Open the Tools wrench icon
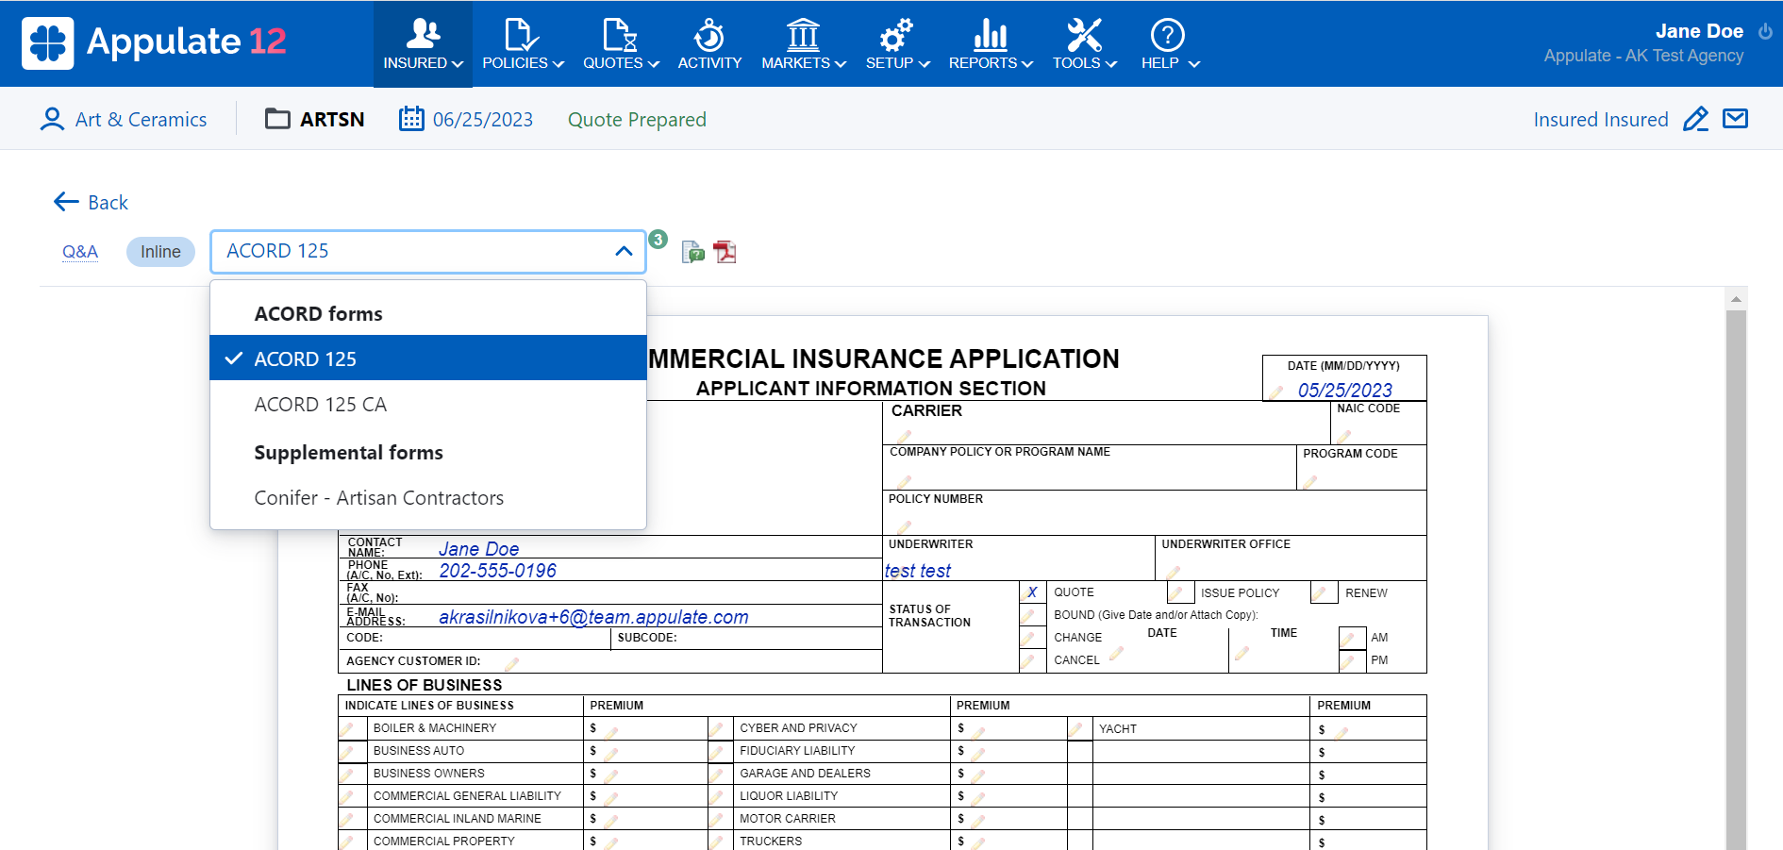Viewport: 1783px width, 850px height. tap(1084, 35)
